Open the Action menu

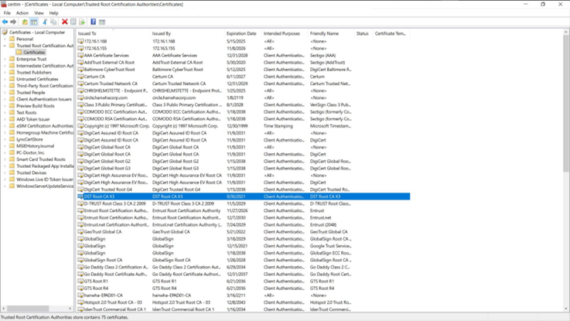click(22, 13)
